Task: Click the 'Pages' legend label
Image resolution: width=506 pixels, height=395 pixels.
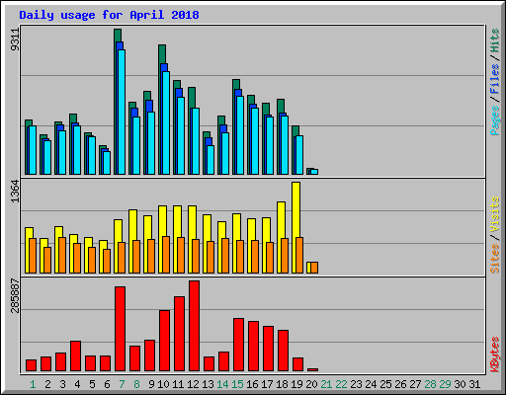Action: tap(494, 120)
